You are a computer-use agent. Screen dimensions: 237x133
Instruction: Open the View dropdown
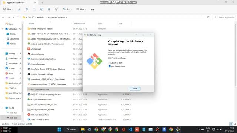point(81,9)
